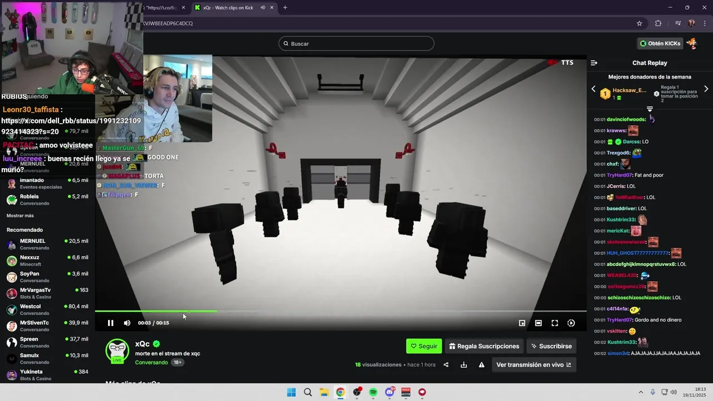
Task: Open Hacksaw_E... top donor entry
Action: tap(623, 94)
